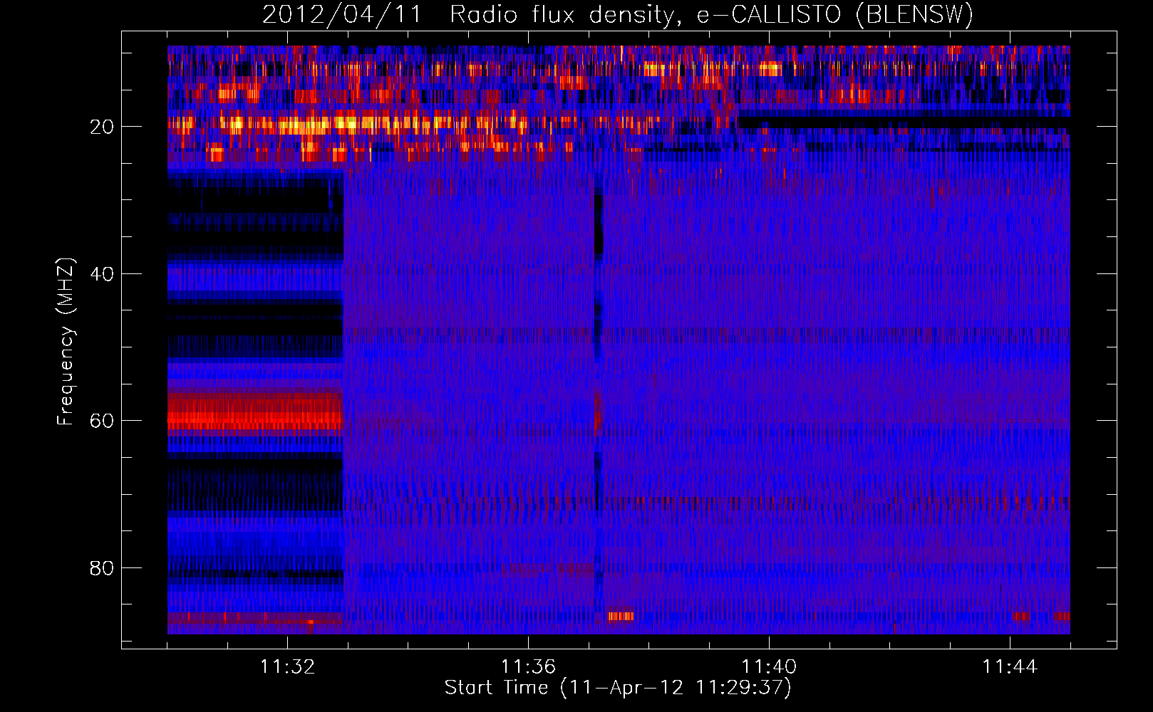1153x712 pixels.
Task: Click the 40 frequency tick label
Action: [102, 274]
